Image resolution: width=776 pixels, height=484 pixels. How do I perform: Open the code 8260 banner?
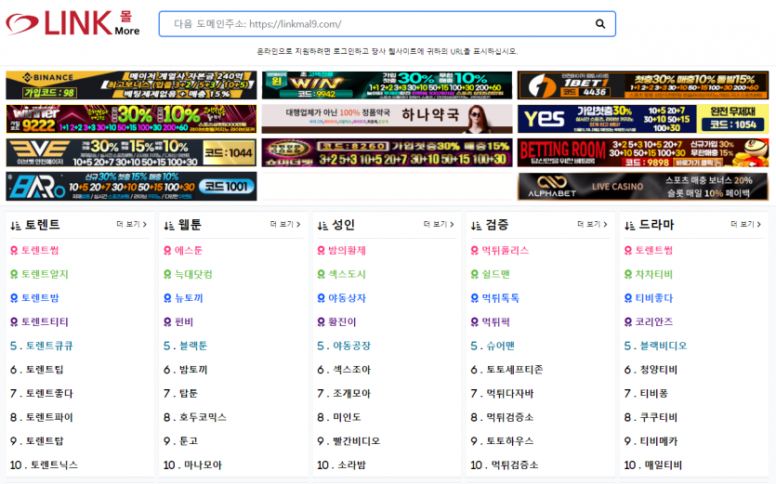tap(387, 152)
